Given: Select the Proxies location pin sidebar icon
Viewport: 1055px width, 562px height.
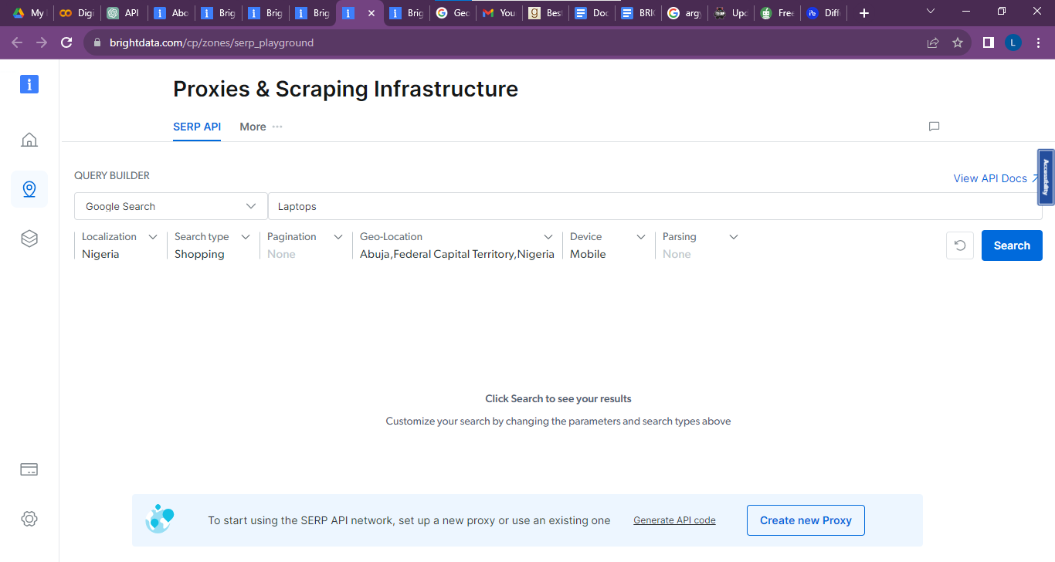Looking at the screenshot, I should point(29,189).
